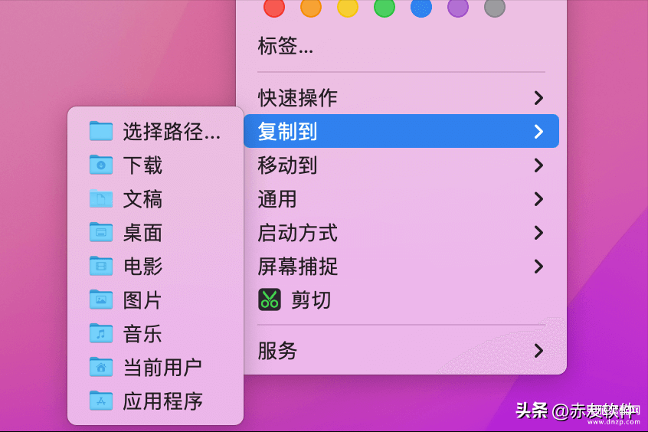Click the 选择路径 folder icon
The image size is (648, 432).
click(x=101, y=131)
